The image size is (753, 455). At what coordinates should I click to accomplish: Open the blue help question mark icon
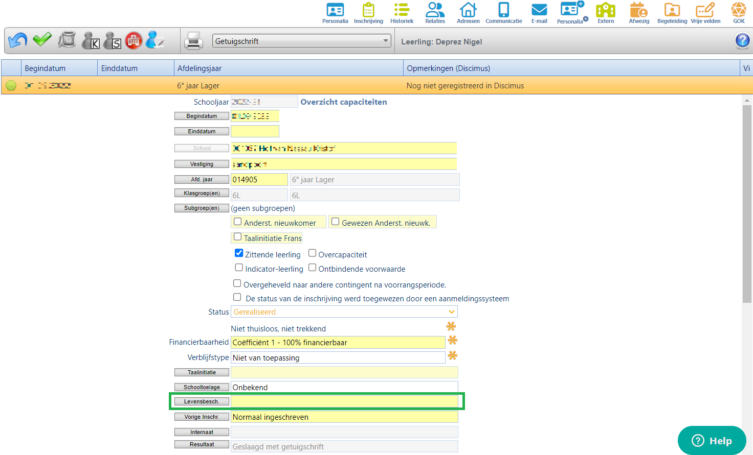coord(742,41)
